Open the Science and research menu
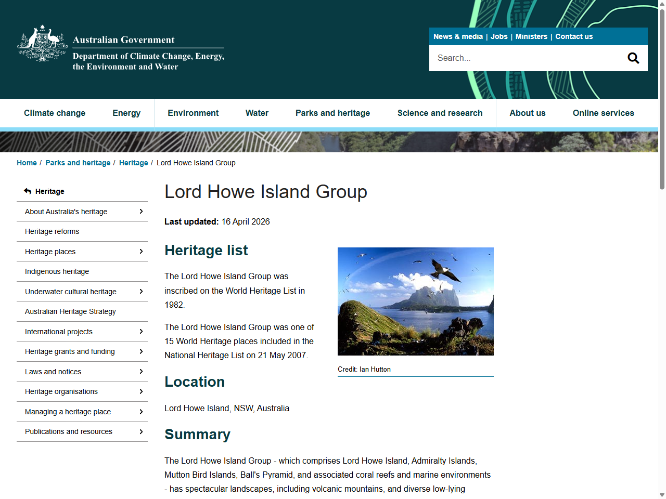 click(440, 113)
